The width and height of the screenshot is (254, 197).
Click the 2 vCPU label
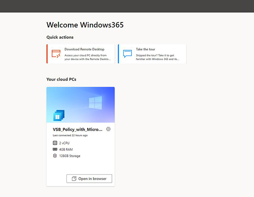coord(64,143)
